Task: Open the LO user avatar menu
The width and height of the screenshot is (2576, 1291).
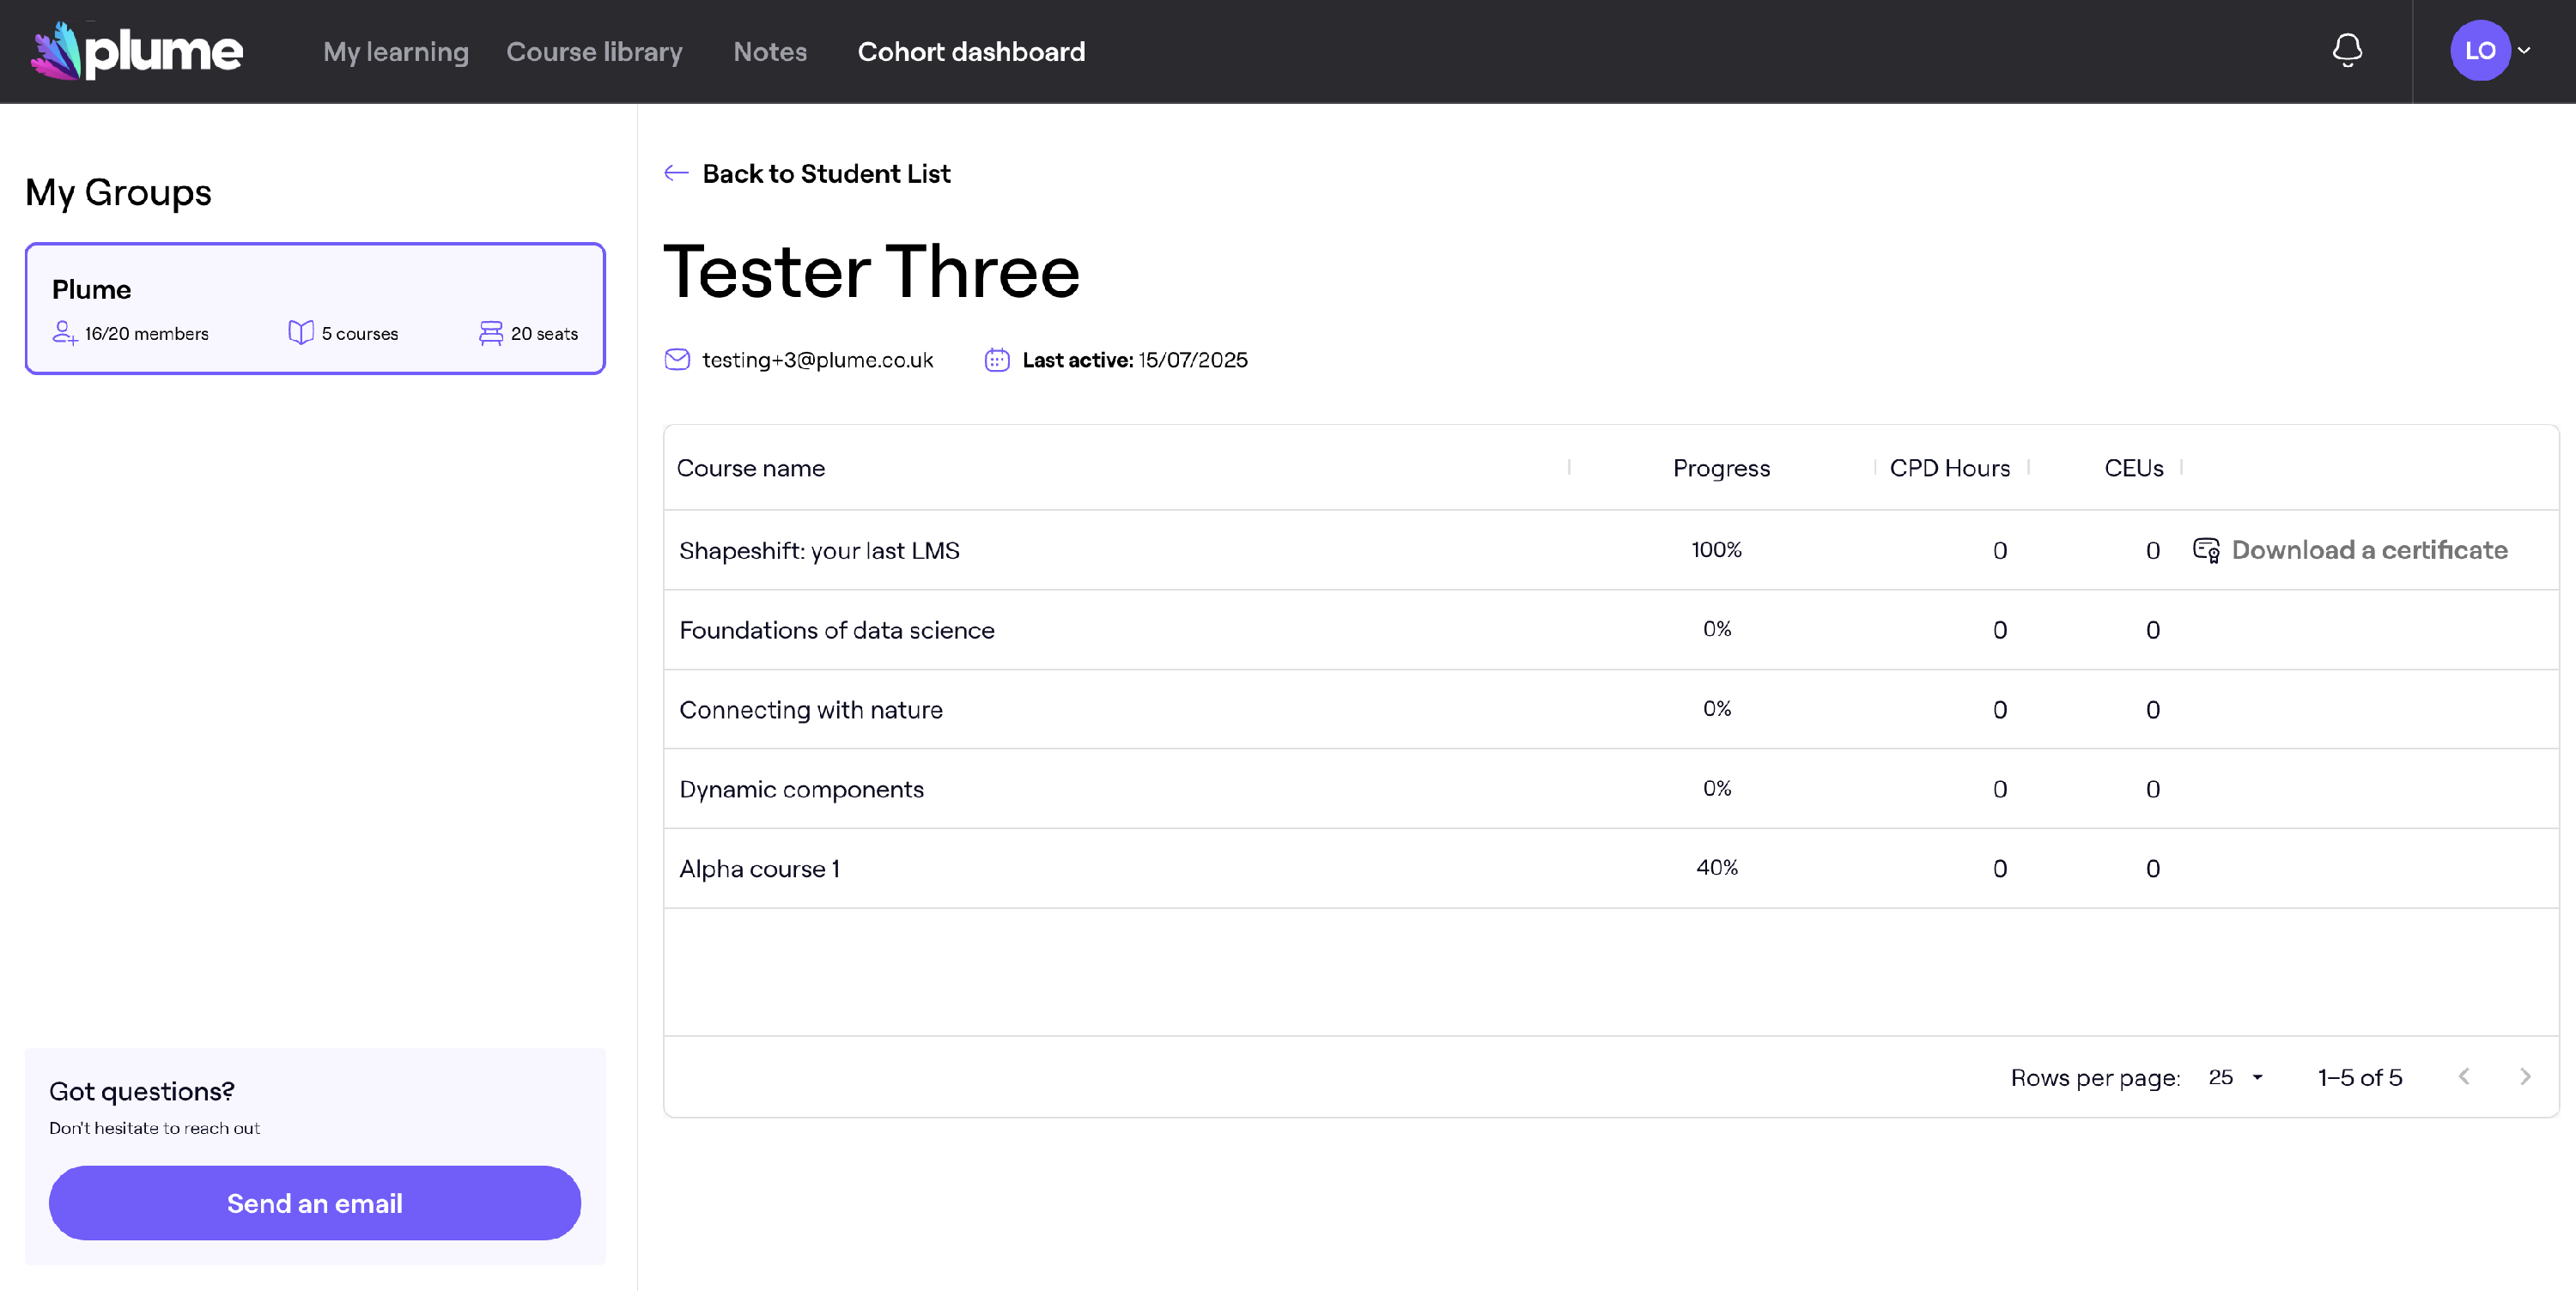Action: pyautogui.click(x=2479, y=50)
